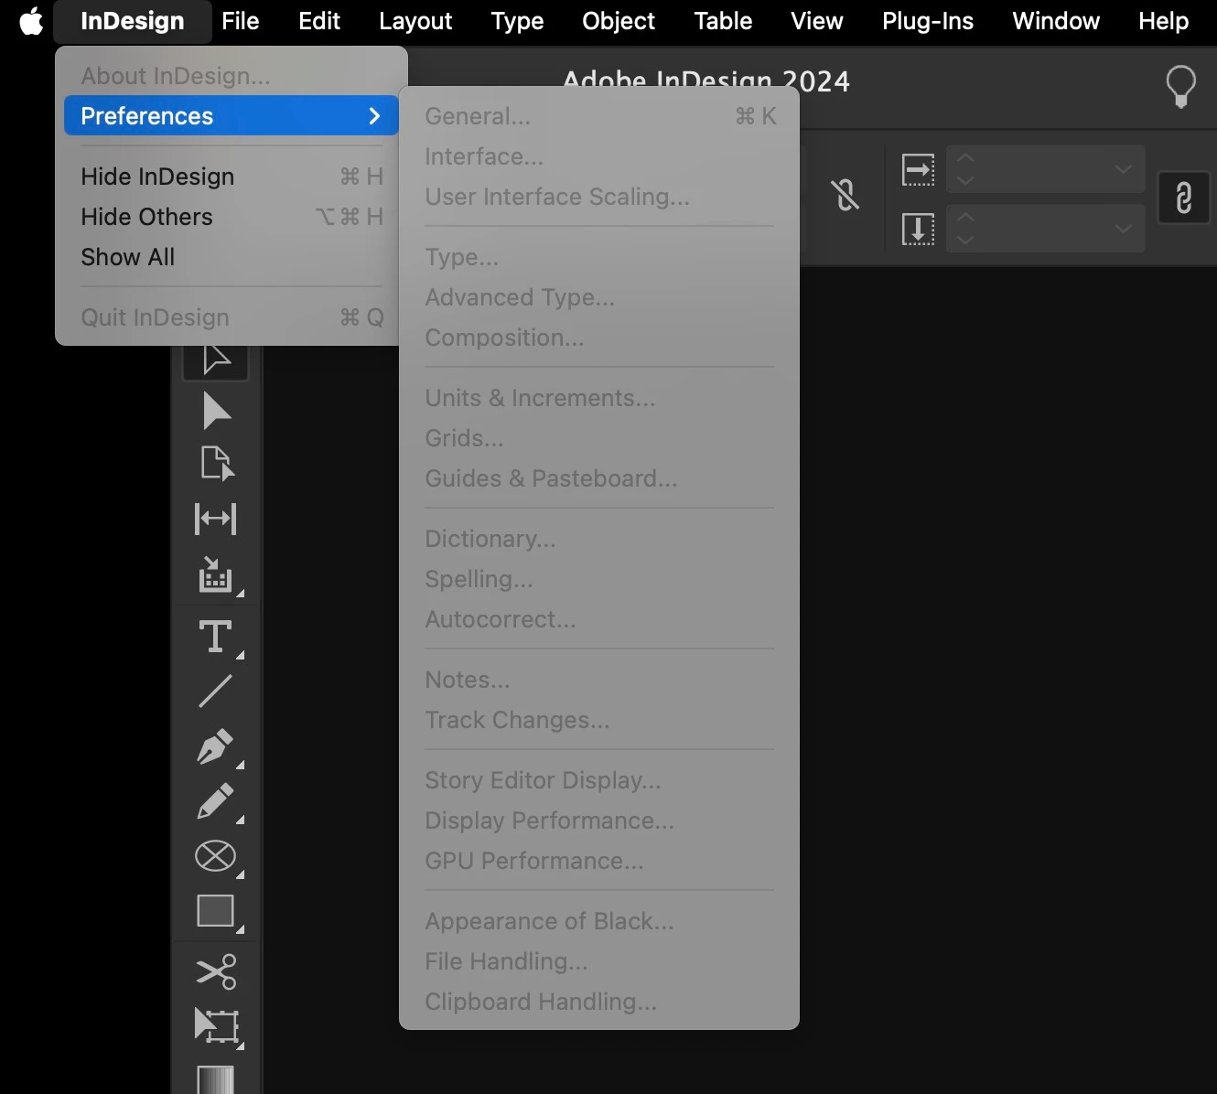Choose Quit InDesign
Viewport: 1217px width, 1094px height.
click(232, 317)
